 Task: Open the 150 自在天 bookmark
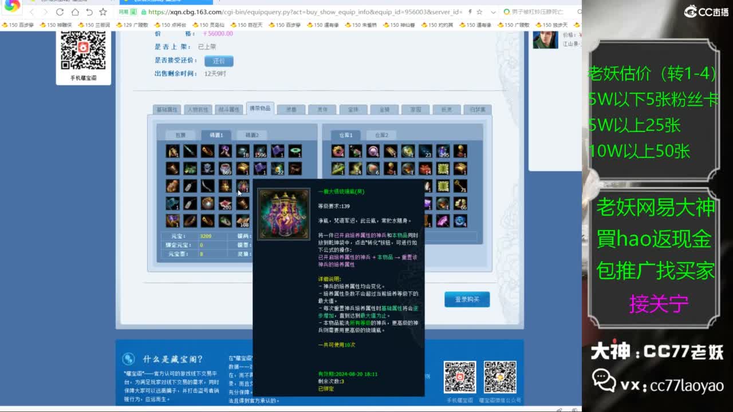click(246, 25)
